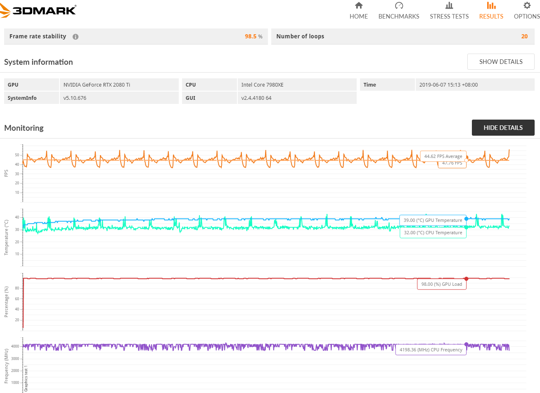Click the 98.00 GPU Load tooltip
The image size is (540, 393).
click(x=442, y=284)
